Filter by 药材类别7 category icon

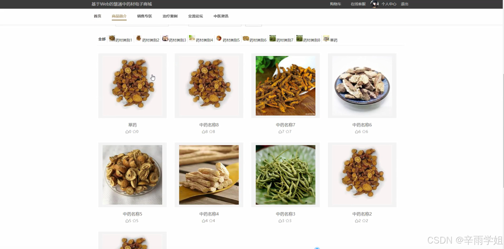coord(273,38)
